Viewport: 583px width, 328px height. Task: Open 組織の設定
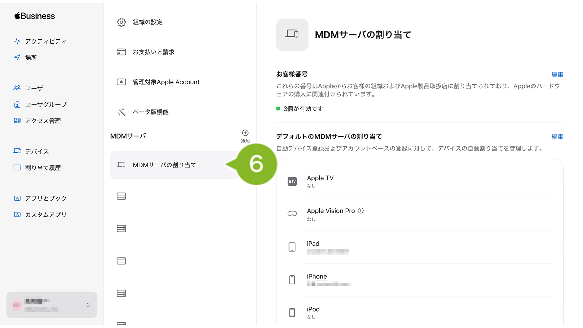click(148, 22)
